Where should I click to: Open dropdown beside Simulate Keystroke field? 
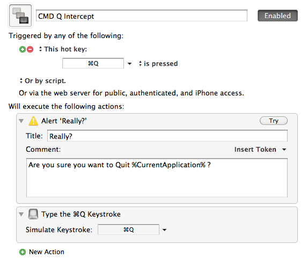click(164, 230)
